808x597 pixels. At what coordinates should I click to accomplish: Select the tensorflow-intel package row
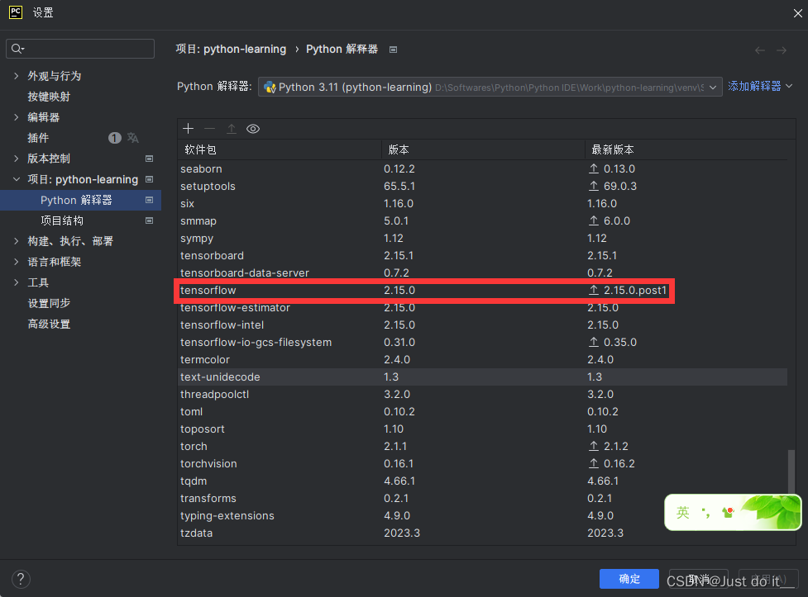(x=483, y=325)
